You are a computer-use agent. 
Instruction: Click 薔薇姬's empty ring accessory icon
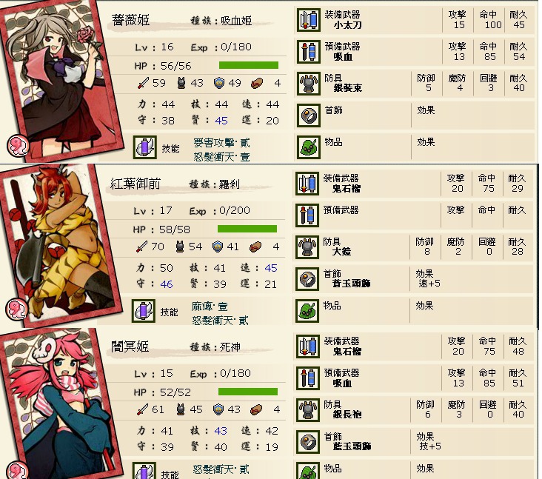click(x=308, y=115)
